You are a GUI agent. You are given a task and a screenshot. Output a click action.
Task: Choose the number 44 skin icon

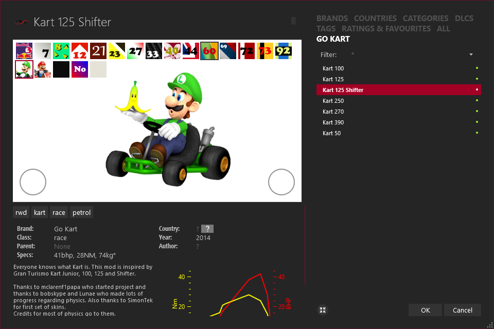(x=191, y=51)
